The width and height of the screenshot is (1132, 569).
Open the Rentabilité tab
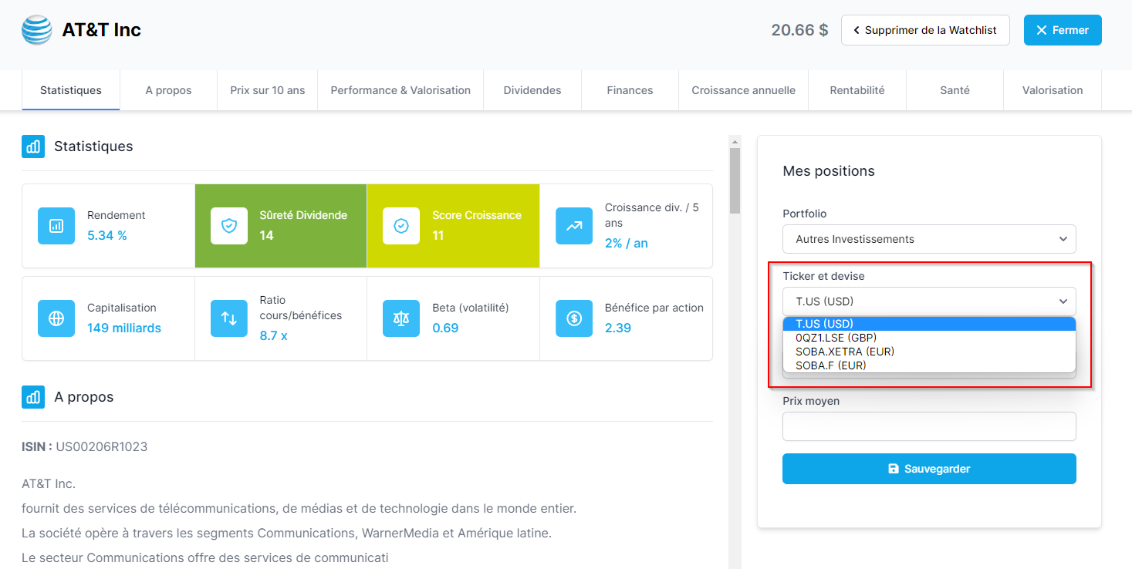point(857,90)
